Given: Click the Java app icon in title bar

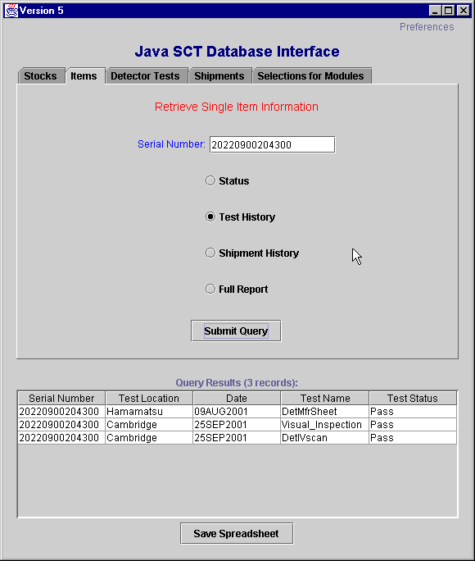Looking at the screenshot, I should [x=11, y=11].
